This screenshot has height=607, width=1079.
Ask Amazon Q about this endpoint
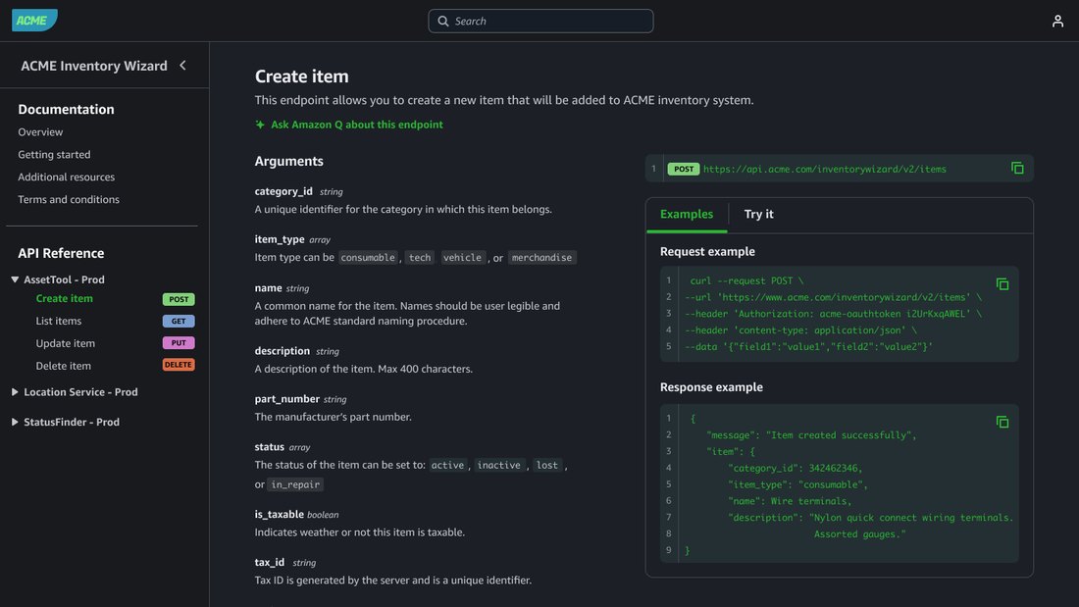pos(356,125)
